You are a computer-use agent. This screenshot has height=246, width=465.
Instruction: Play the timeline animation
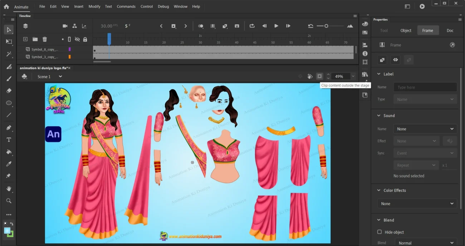click(x=276, y=26)
